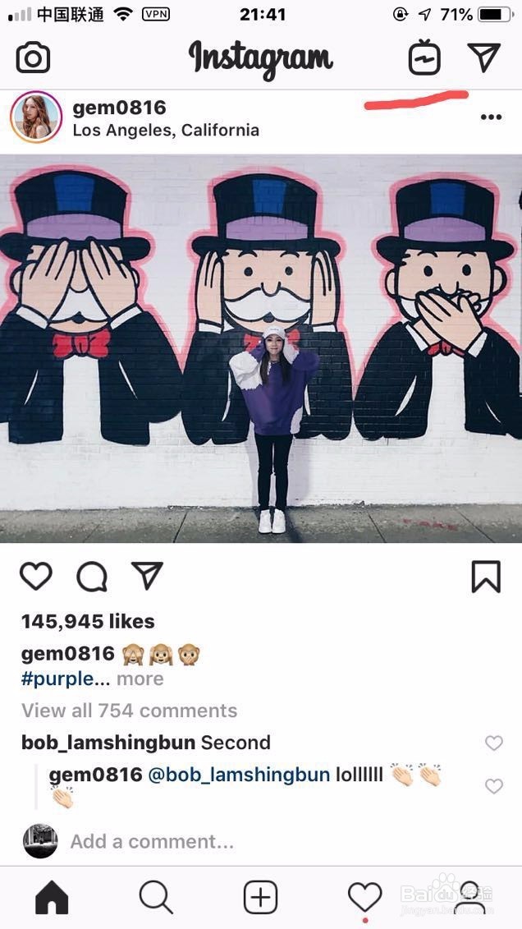View all 754 comments
Viewport: 522px width, 929px height.
pos(129,711)
